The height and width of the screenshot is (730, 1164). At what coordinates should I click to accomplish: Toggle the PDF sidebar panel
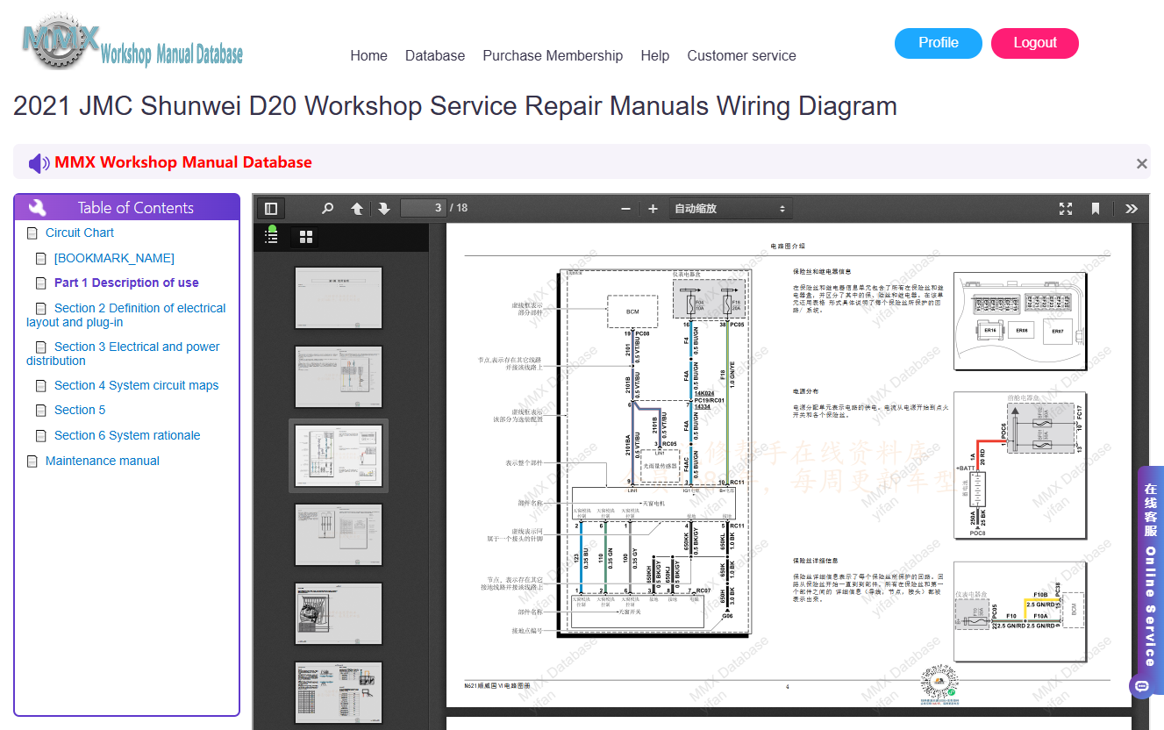tap(271, 209)
